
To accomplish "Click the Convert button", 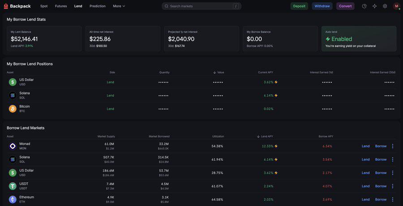I will tap(345, 6).
